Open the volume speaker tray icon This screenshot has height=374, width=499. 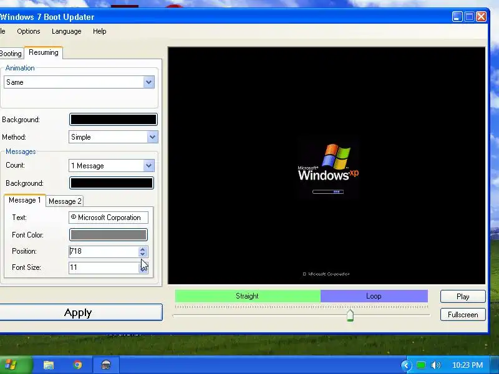click(435, 365)
